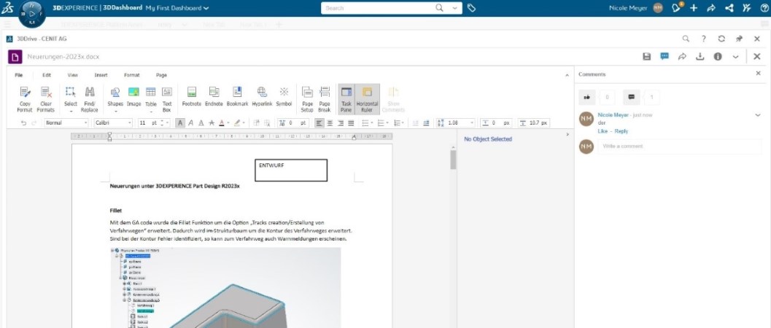The height and width of the screenshot is (328, 771).
Task: Open notifications bell in top bar
Action: click(677, 8)
